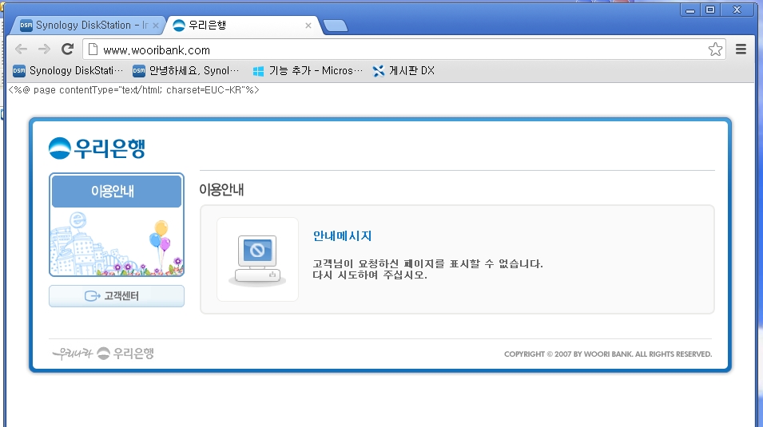Maximize the Chrome window
Viewport: 763px width, 427px height.
pos(710,10)
